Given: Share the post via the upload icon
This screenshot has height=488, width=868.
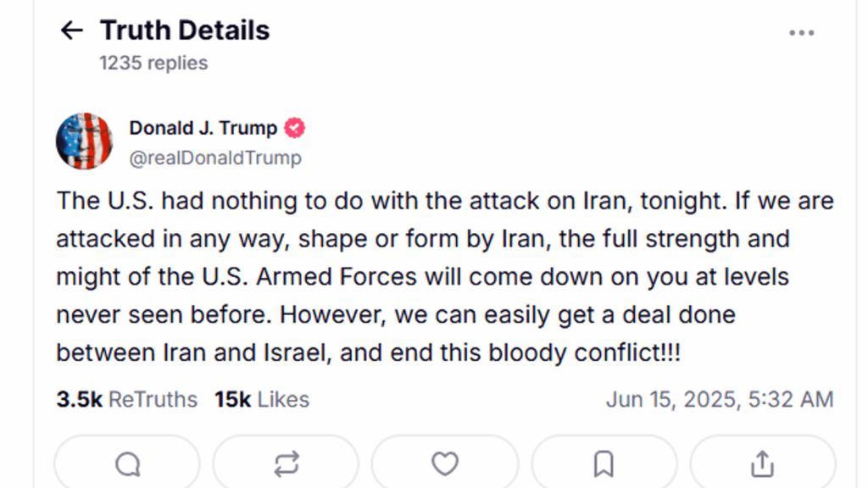Looking at the screenshot, I should pos(762,463).
